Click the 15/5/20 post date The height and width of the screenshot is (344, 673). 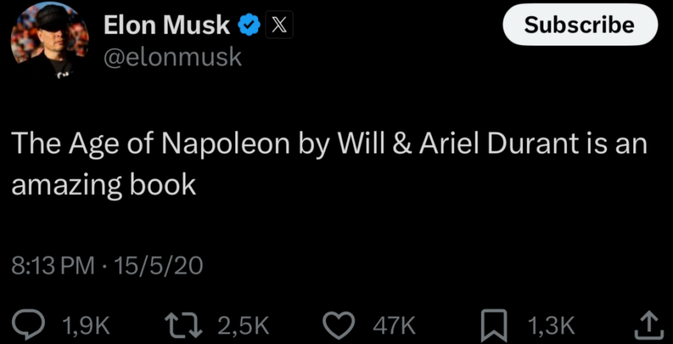click(159, 266)
